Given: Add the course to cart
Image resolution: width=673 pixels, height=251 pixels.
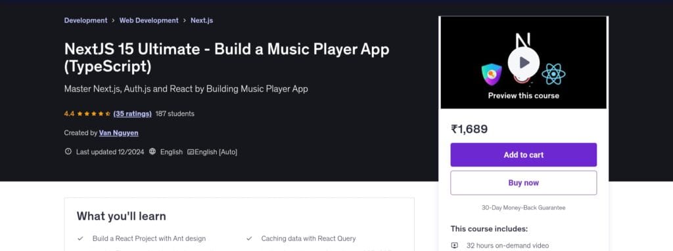Looking at the screenshot, I should 523,155.
